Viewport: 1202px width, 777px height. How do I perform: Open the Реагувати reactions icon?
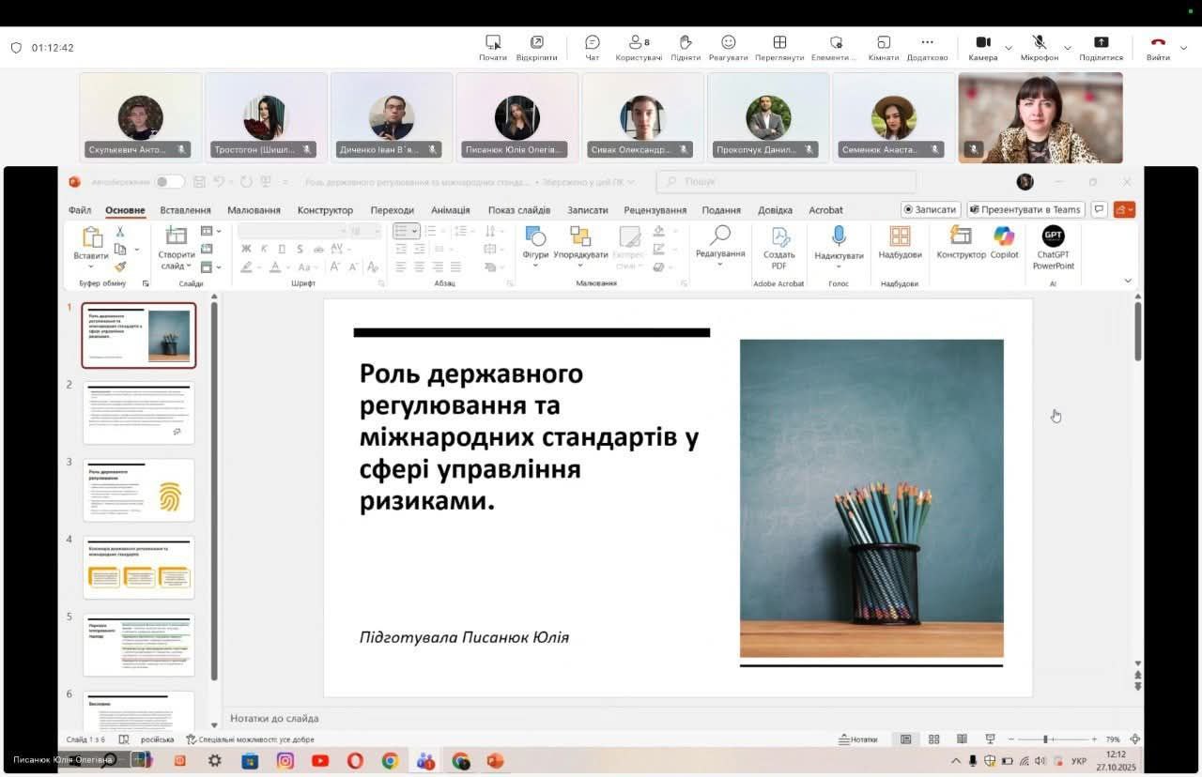pos(729,43)
